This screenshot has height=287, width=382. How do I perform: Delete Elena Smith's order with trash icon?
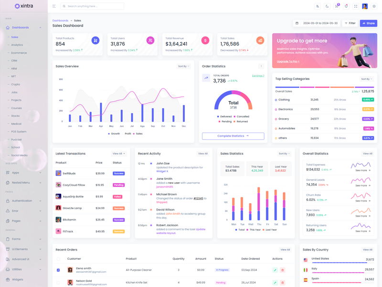pyautogui.click(x=282, y=270)
